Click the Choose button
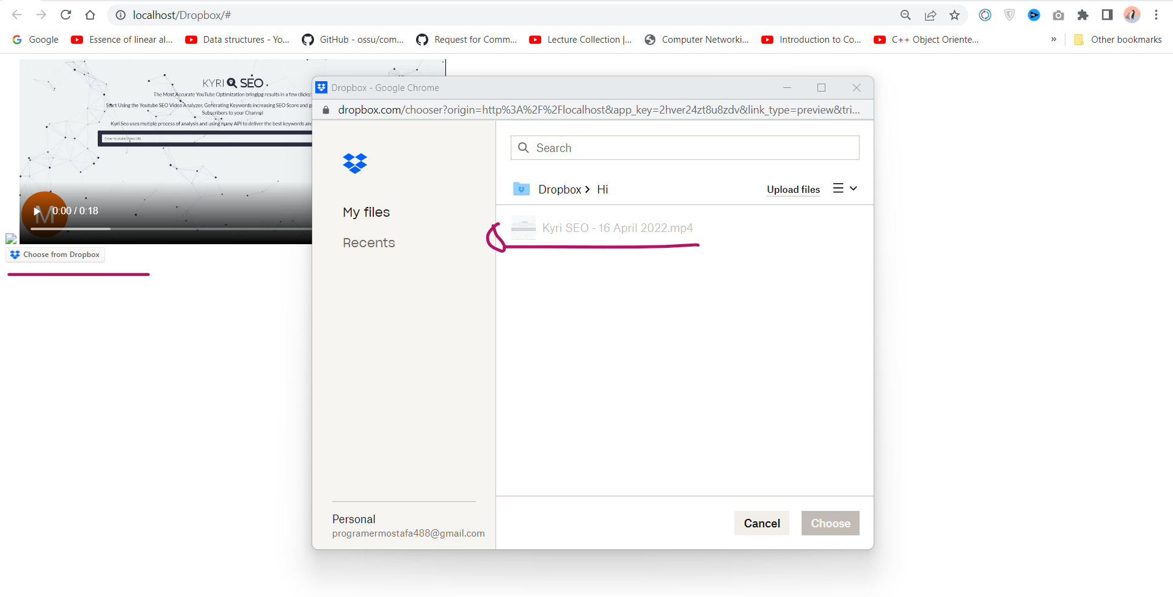Screen dimensions: 1173x597 tap(830, 523)
